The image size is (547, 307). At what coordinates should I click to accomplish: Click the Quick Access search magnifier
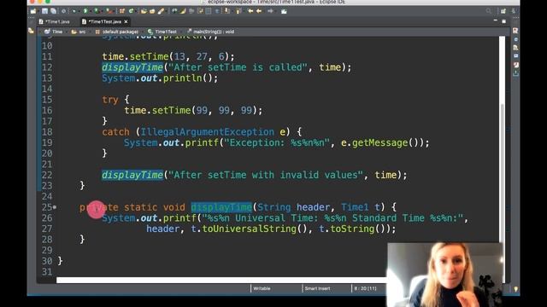[x=489, y=11]
